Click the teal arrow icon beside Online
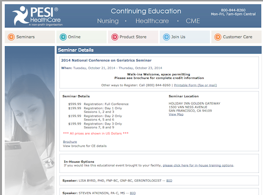Viewport: 263px width, 195px height. (63, 37)
